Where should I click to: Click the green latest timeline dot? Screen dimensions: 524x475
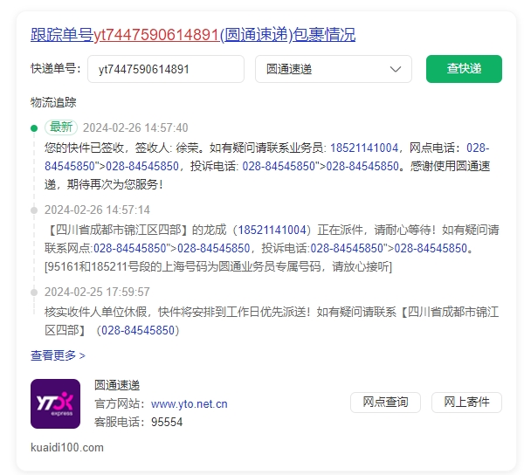34,128
